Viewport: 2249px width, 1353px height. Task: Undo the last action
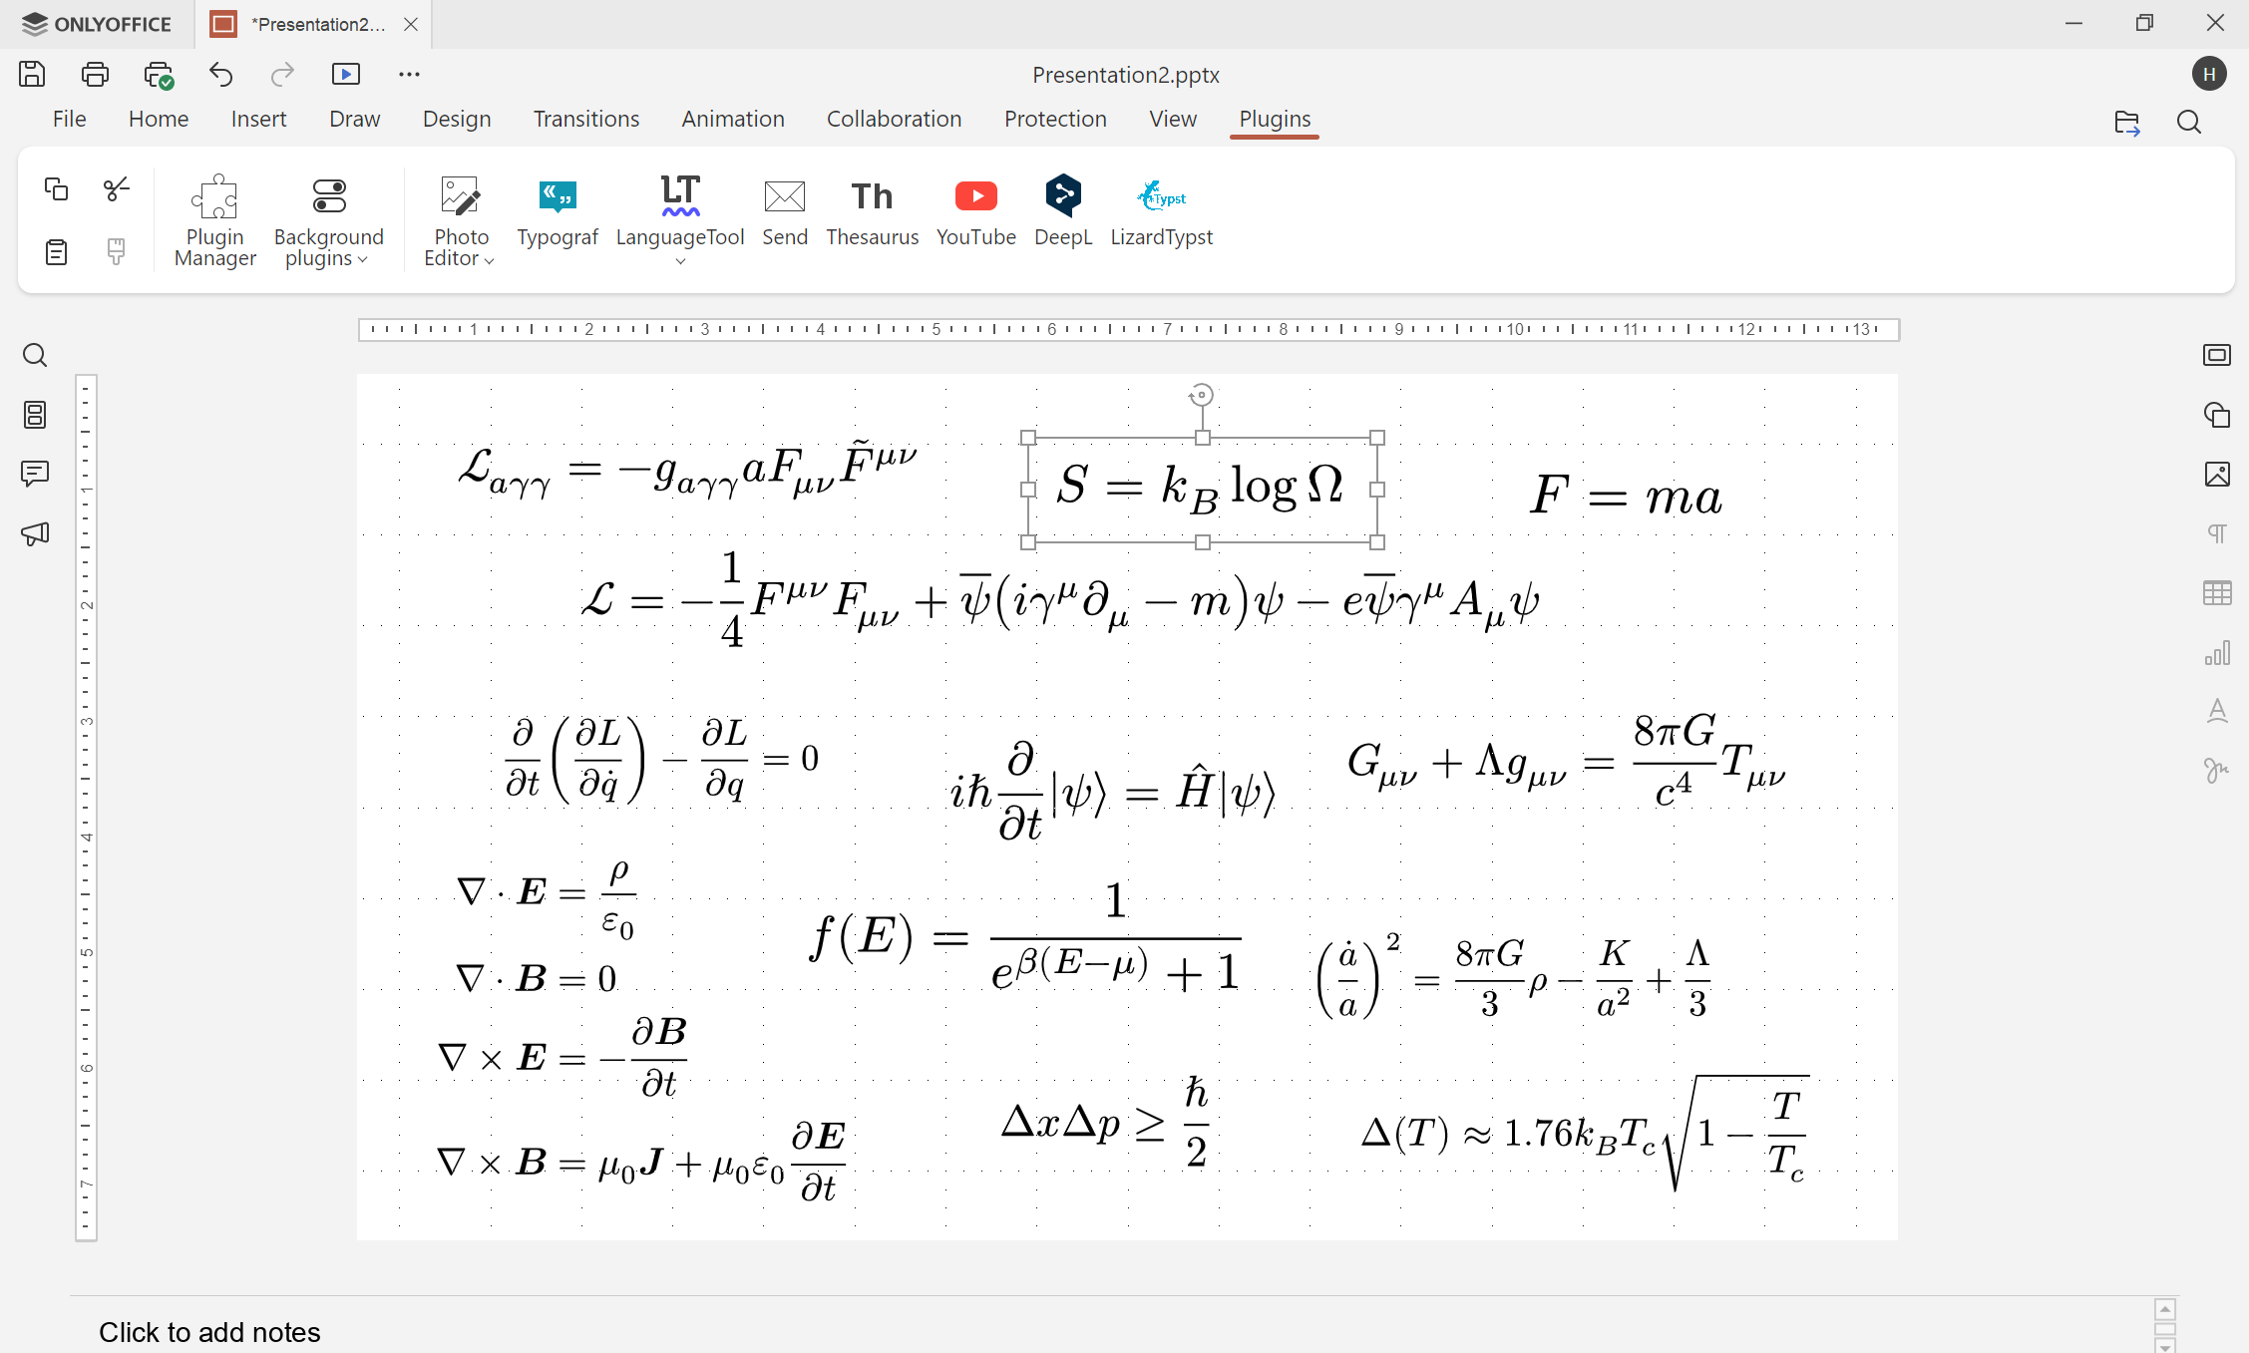click(x=221, y=74)
